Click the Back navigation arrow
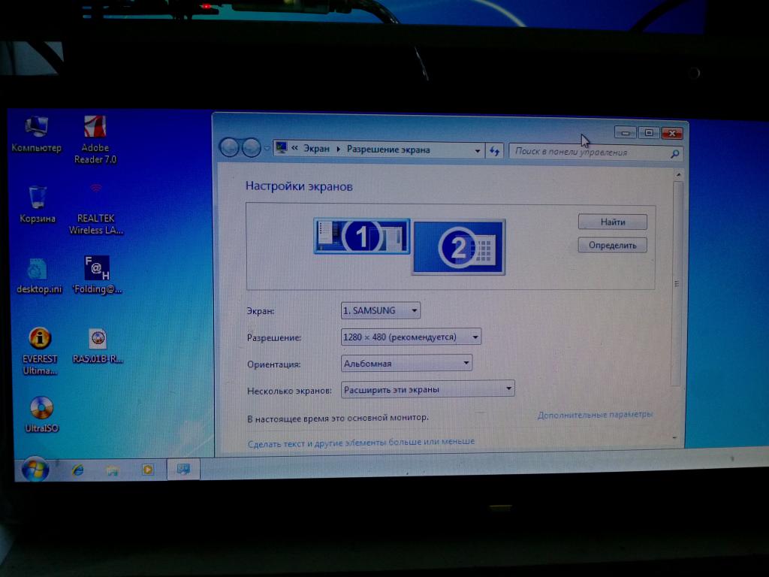769x577 pixels. [228, 147]
